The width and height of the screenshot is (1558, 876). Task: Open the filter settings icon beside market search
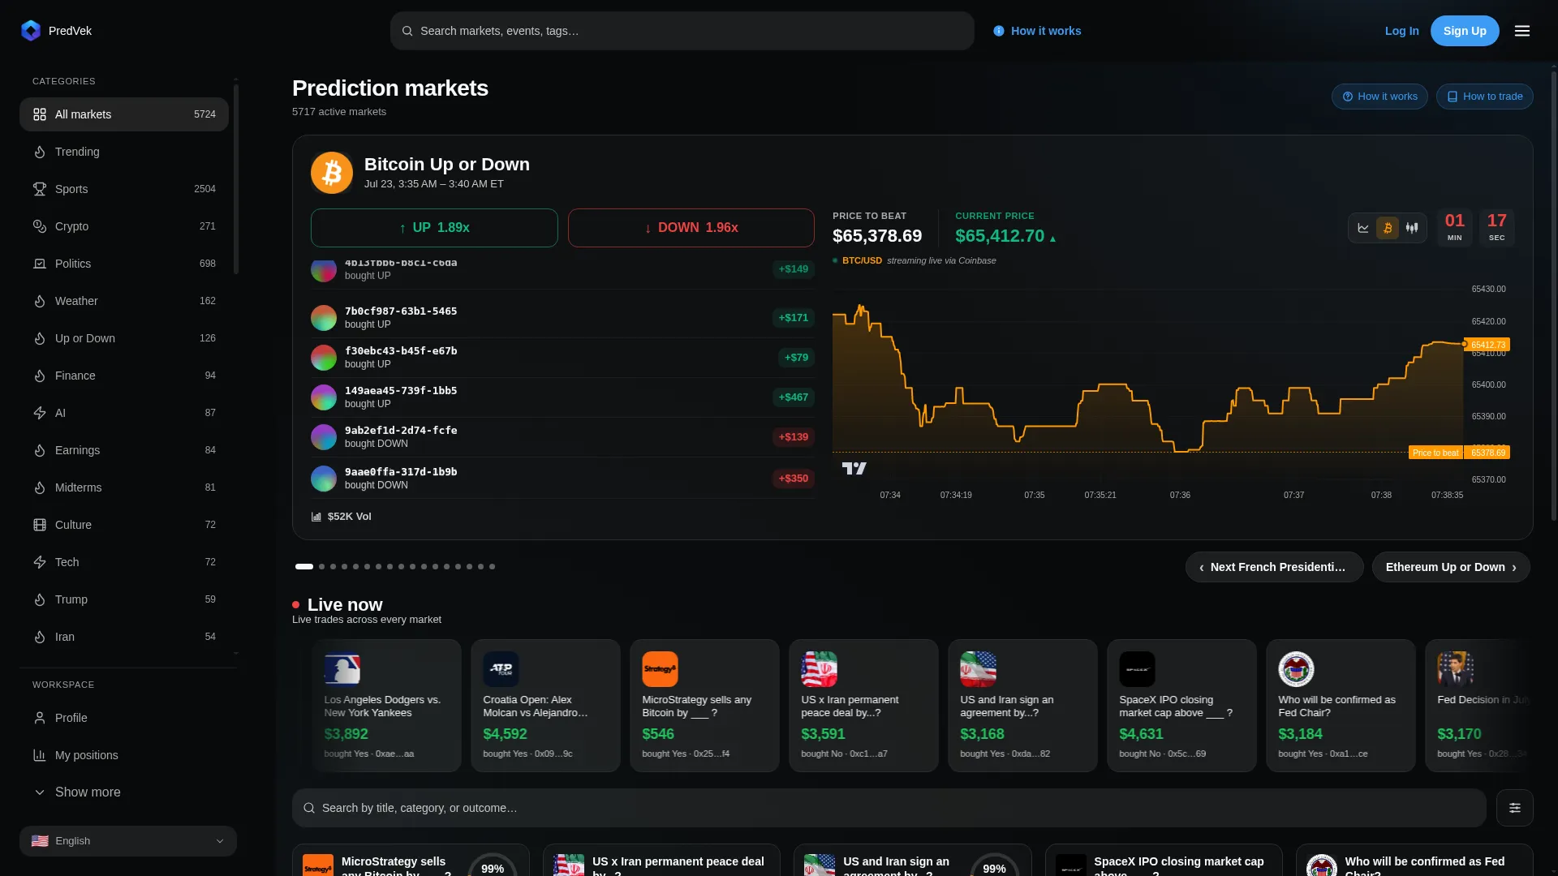tap(1514, 808)
